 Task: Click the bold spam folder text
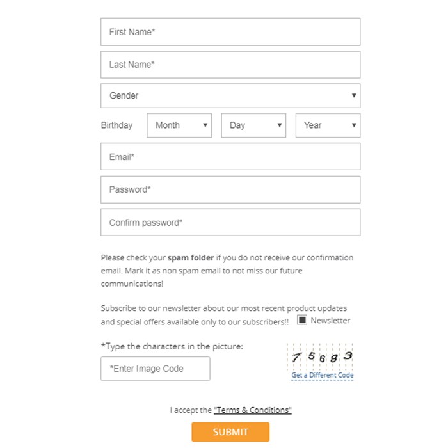pyautogui.click(x=191, y=258)
